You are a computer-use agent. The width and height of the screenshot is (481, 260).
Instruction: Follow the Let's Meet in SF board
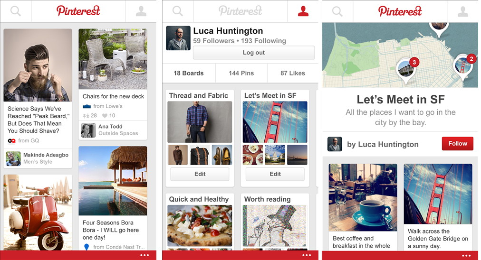457,144
